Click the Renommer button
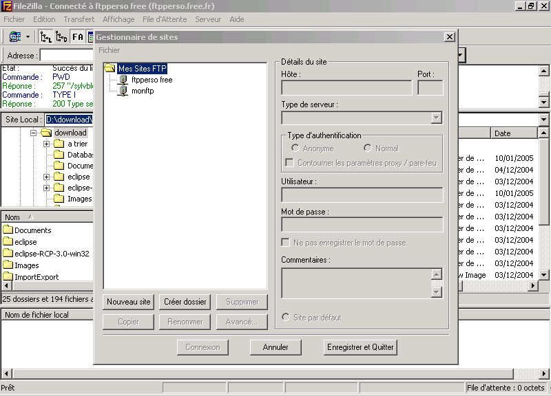The image size is (551, 396). [185, 322]
